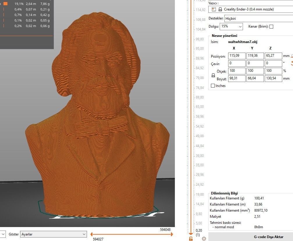Click the 594048 move count label
293x241 pixels.
(165, 230)
